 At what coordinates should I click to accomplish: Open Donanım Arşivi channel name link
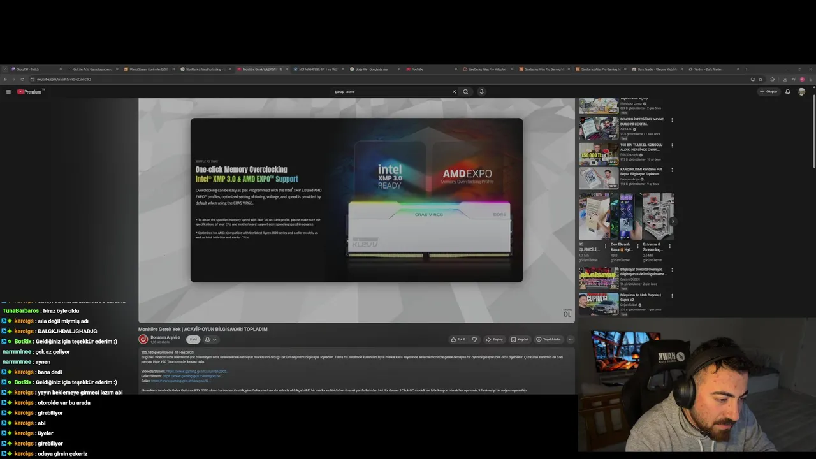tap(164, 337)
